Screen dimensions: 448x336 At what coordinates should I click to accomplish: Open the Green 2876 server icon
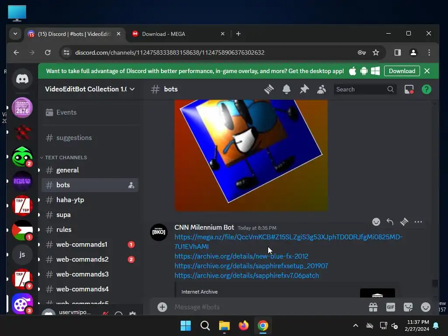(x=22, y=108)
